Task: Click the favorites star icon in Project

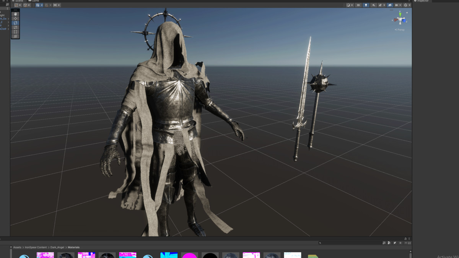Action: click(x=400, y=243)
